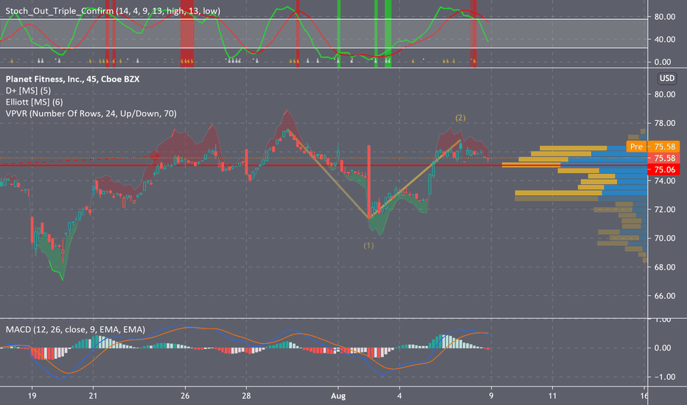This screenshot has height=405, width=687.
Task: Click the Aug date label on time axis
Action: click(x=338, y=396)
